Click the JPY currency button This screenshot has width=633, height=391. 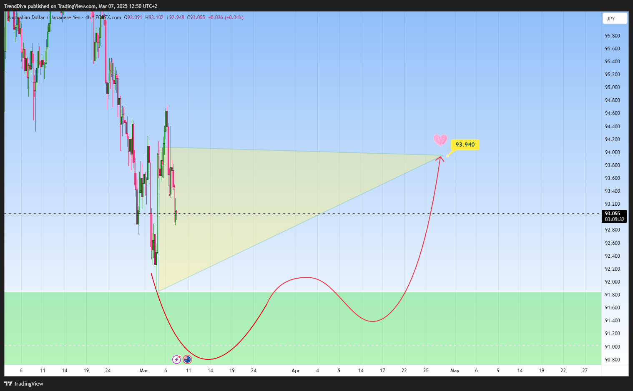(615, 18)
